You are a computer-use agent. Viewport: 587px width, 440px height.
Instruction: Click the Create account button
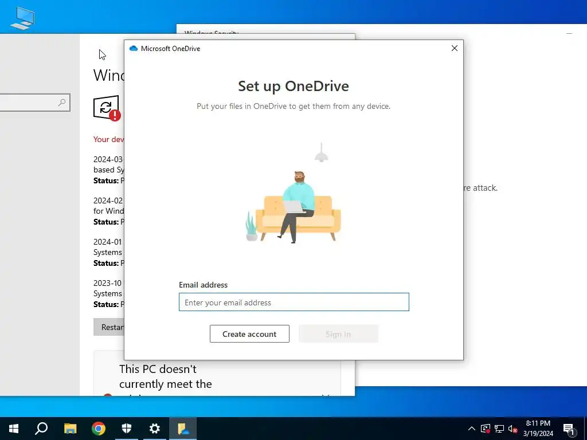tap(249, 334)
